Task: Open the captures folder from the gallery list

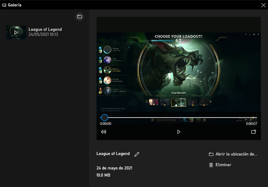Action: point(80,17)
